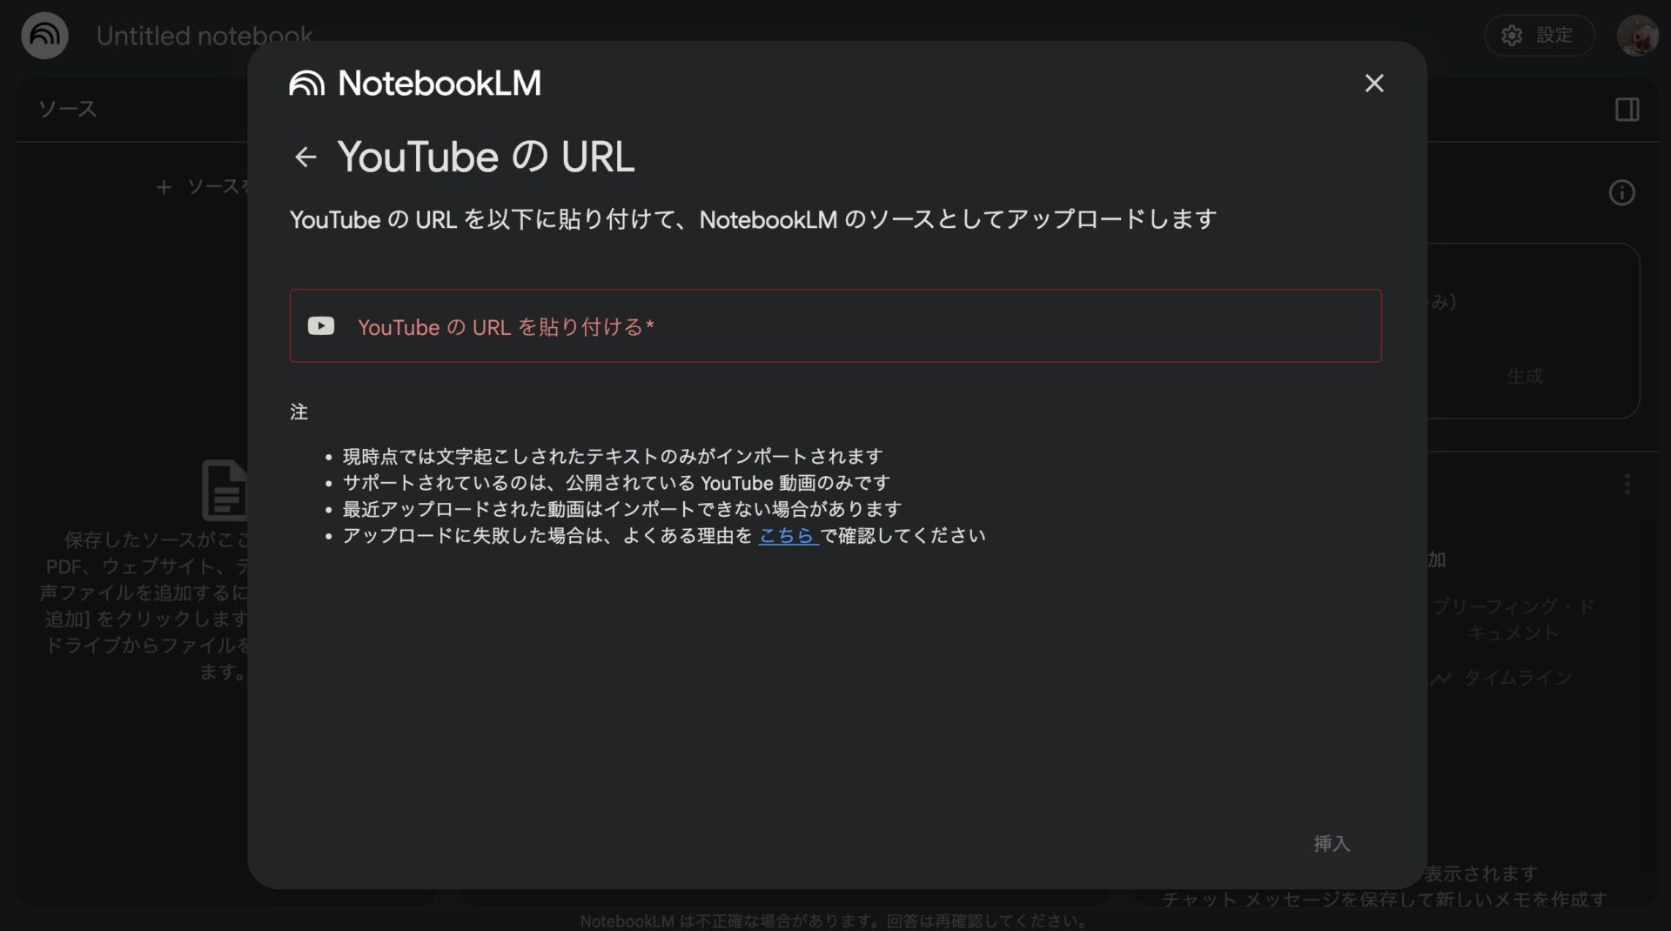
Task: Select the ブリーフィング・ドキュメント option
Action: point(1513,620)
